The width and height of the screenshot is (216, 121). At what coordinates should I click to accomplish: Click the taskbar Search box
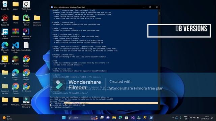point(83,118)
